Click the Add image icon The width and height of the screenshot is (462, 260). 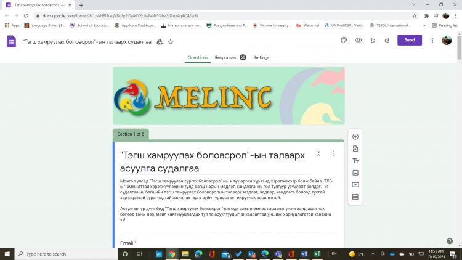(x=355, y=173)
